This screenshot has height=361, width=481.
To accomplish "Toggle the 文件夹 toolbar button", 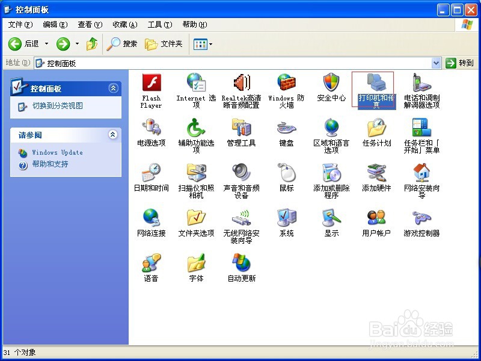I will (x=164, y=44).
